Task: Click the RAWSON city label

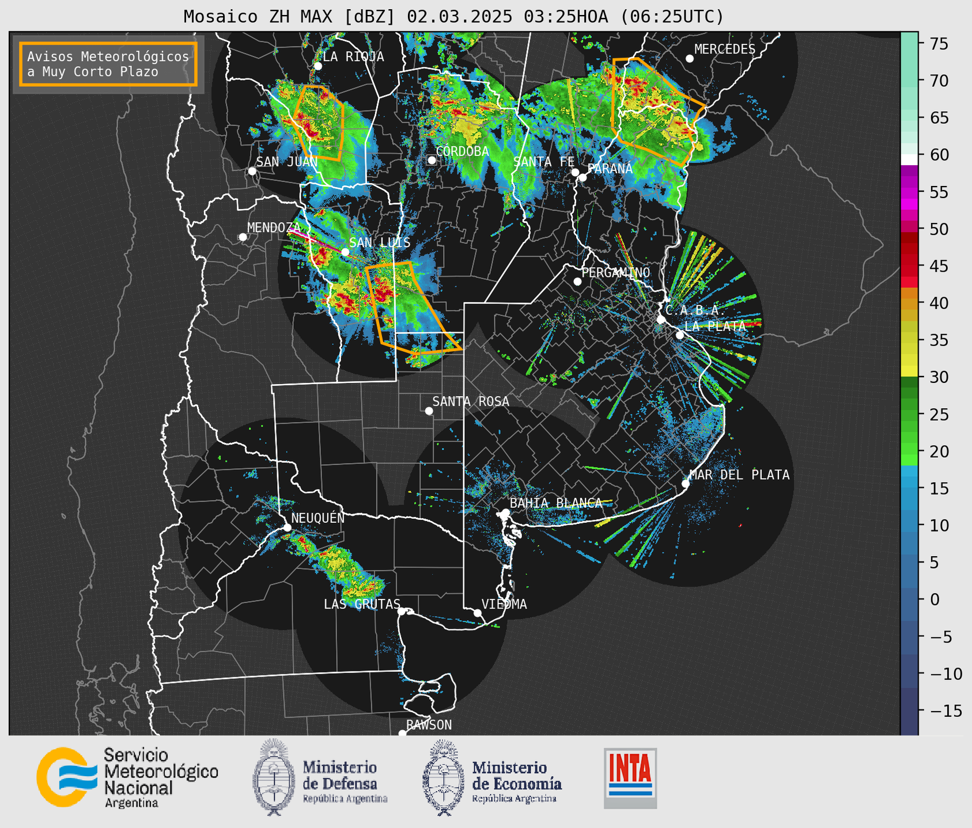Action: tap(429, 725)
